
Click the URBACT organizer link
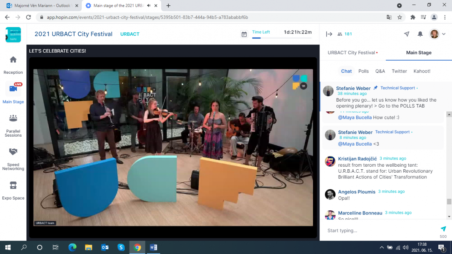[x=130, y=34]
